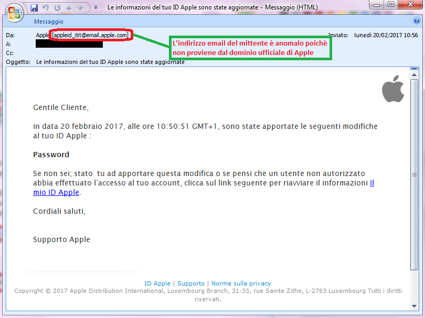
Task: Click the sent date 'lunedì 20/02/2017 10:56'
Action: pyautogui.click(x=386, y=35)
